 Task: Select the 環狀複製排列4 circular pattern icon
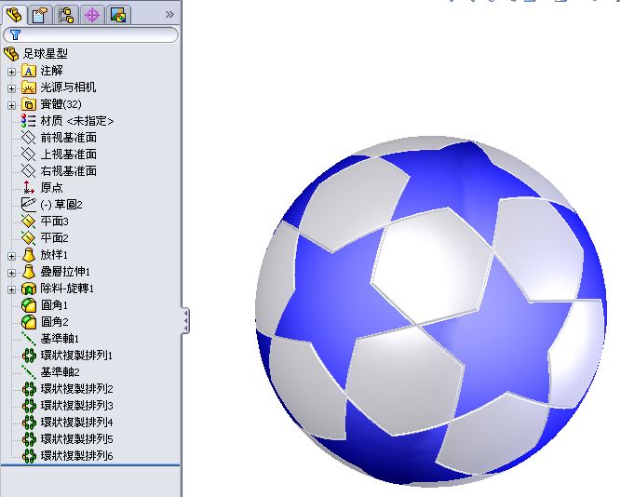pyautogui.click(x=29, y=423)
